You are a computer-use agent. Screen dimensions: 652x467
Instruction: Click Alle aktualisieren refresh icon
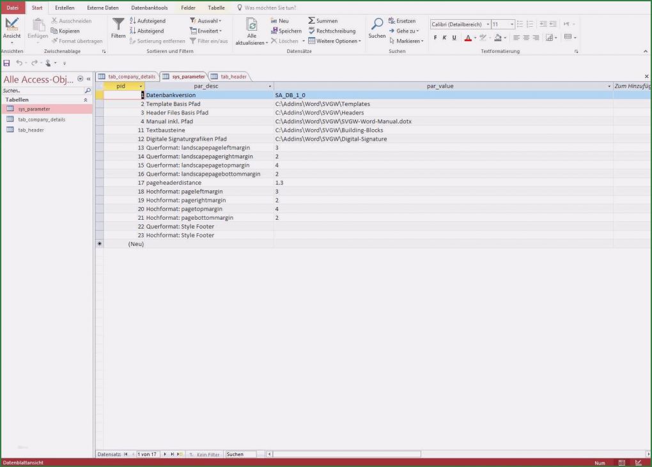(x=252, y=24)
